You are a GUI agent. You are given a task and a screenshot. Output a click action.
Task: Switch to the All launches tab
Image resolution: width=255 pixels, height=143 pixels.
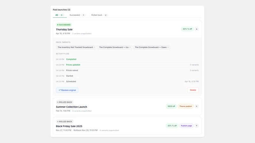60,15
